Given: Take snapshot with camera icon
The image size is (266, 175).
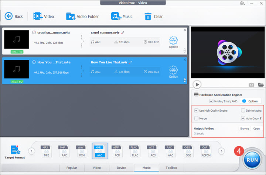Looking at the screenshot, I should point(252,85).
